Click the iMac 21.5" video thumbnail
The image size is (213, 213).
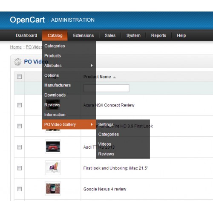[x=53, y=167]
